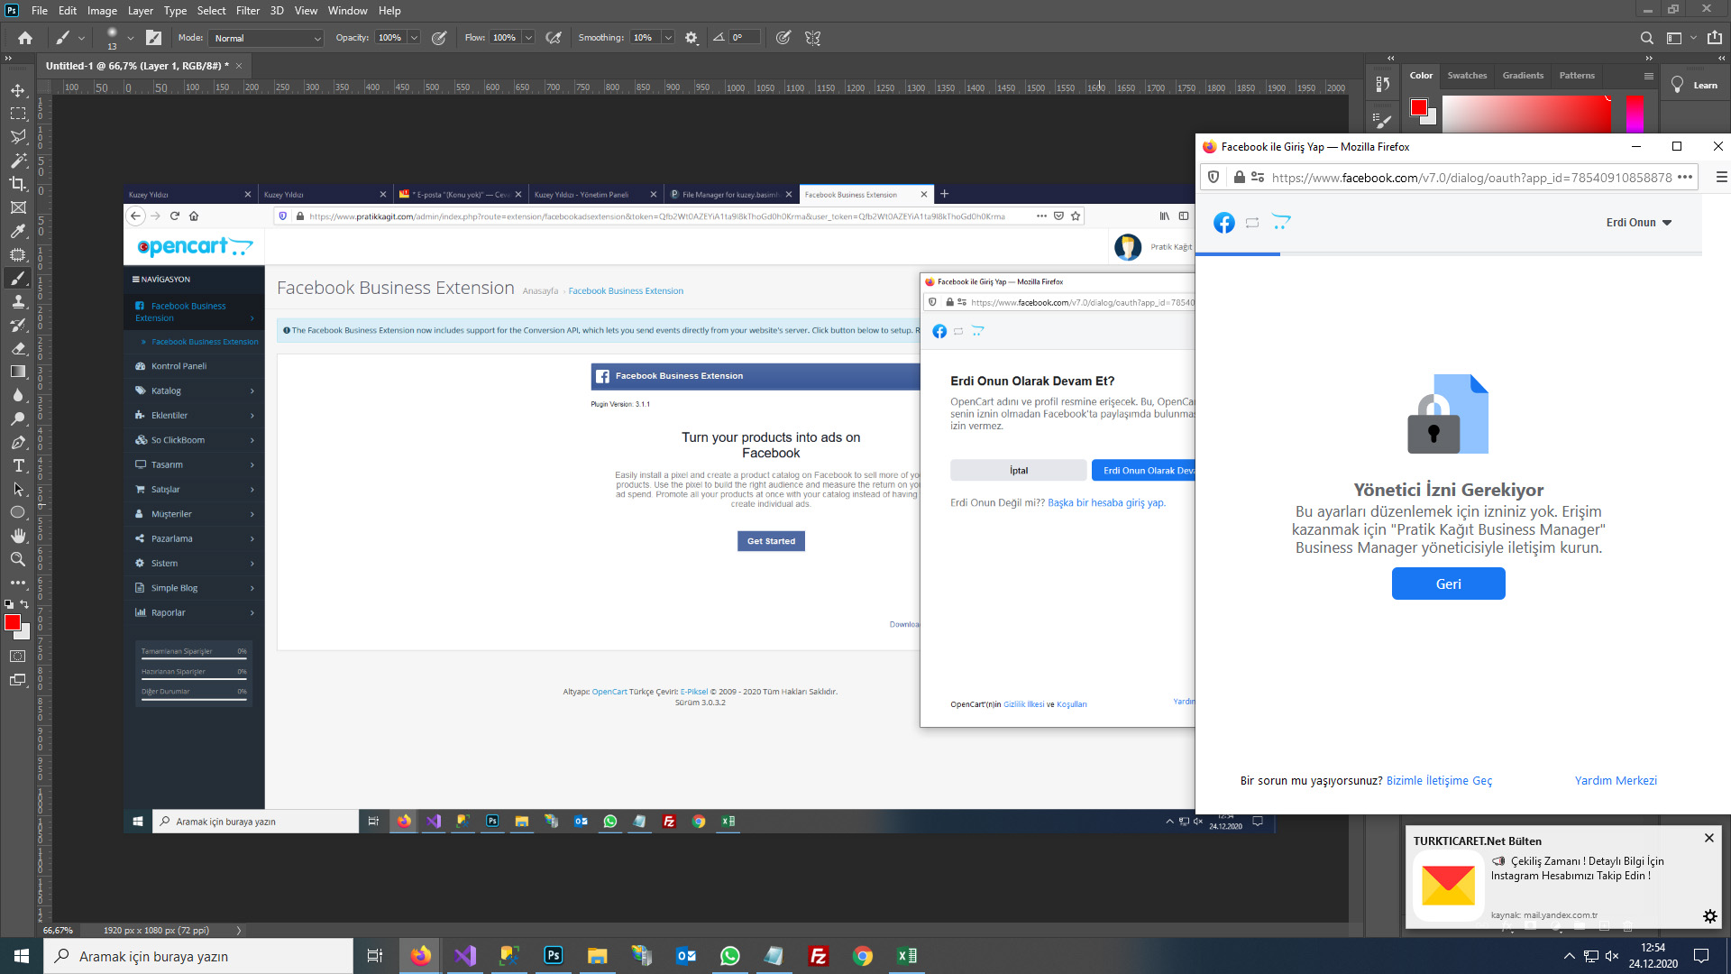Select the Eyedropper tool
The height and width of the screenshot is (974, 1731).
tap(18, 232)
